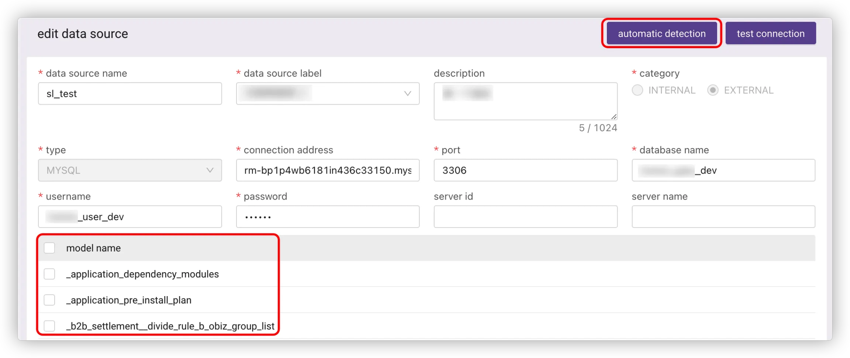Open the MYSQL type dropdown

click(129, 170)
